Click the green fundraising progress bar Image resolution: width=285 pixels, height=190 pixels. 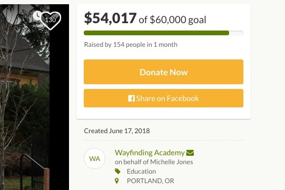[x=156, y=33]
